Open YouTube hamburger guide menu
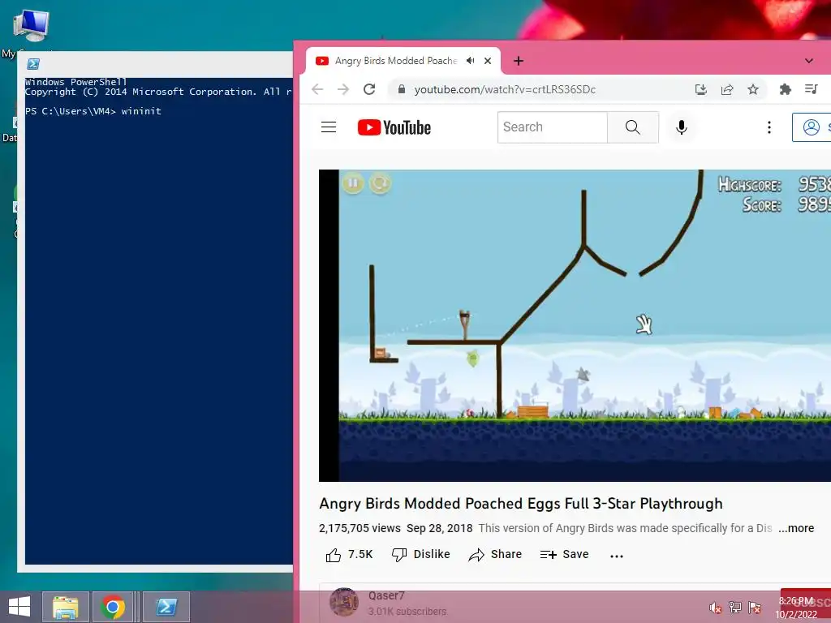The image size is (831, 623). click(x=329, y=127)
